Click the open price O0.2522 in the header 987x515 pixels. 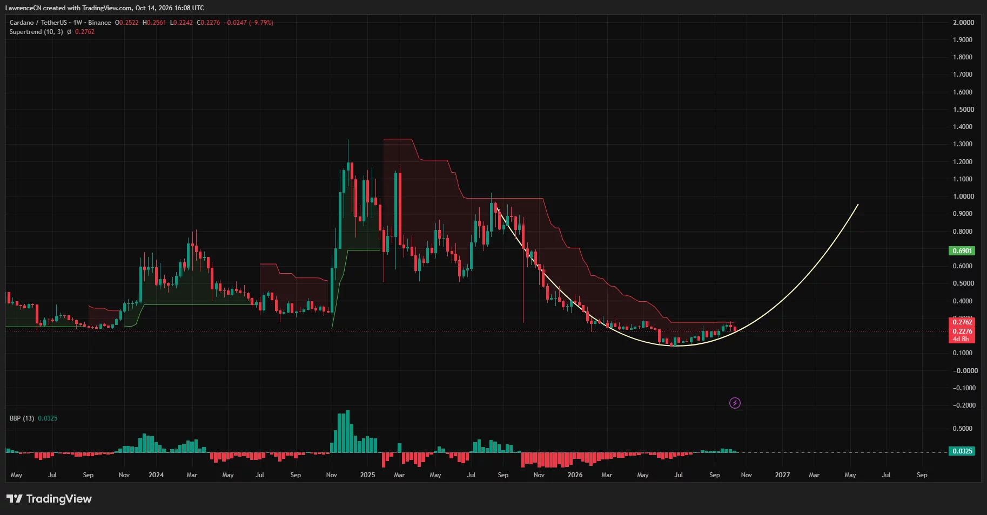127,23
